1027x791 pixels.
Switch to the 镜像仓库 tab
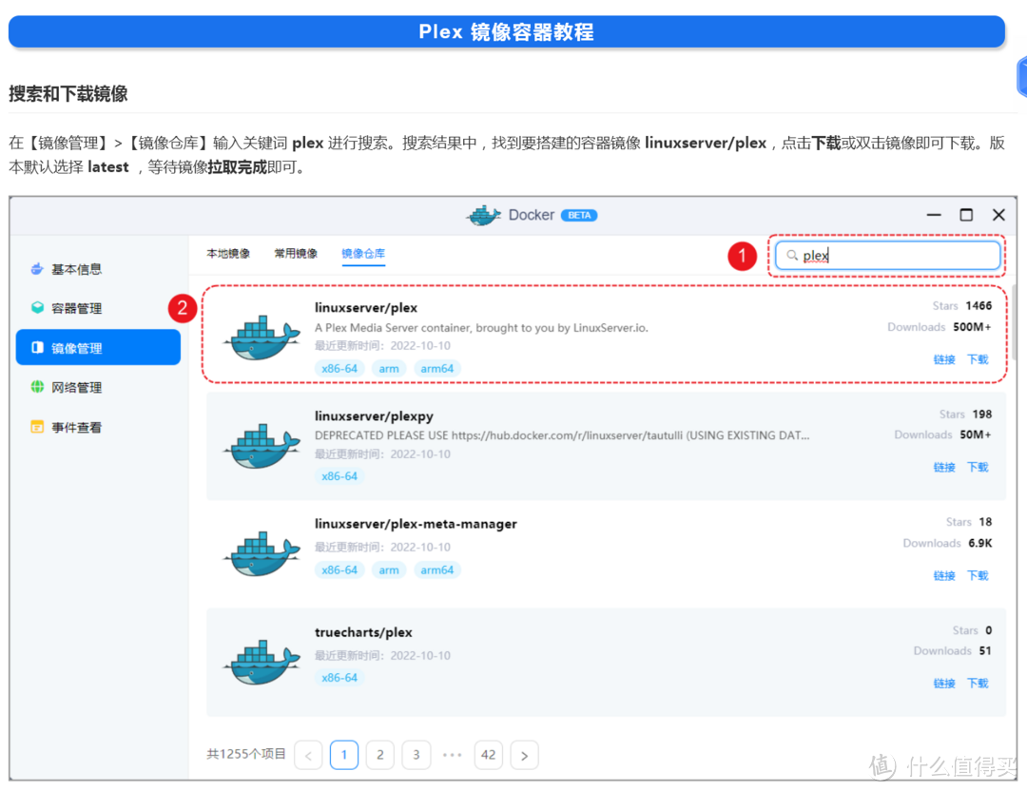(x=363, y=254)
